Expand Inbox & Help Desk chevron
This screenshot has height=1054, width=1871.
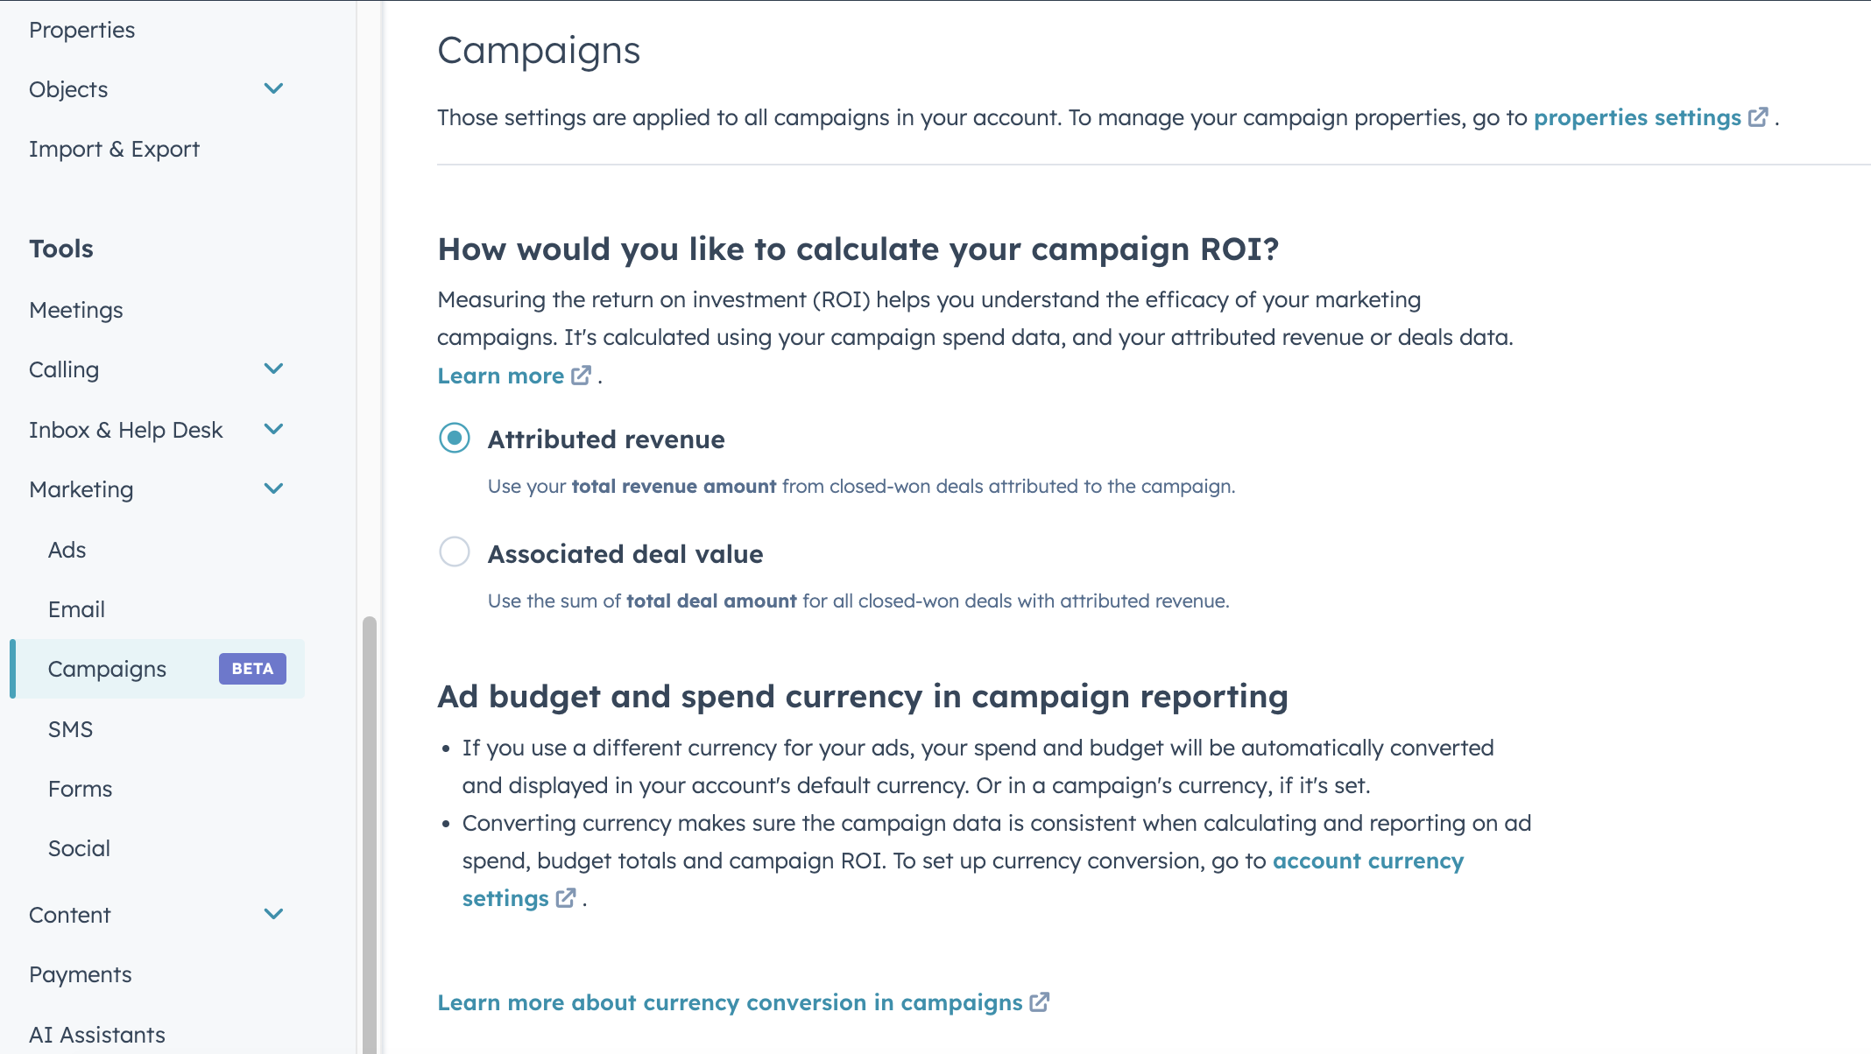[273, 429]
